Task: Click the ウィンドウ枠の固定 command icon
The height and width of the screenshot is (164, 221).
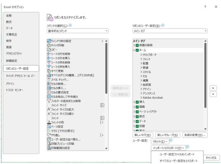Action: [49, 41]
